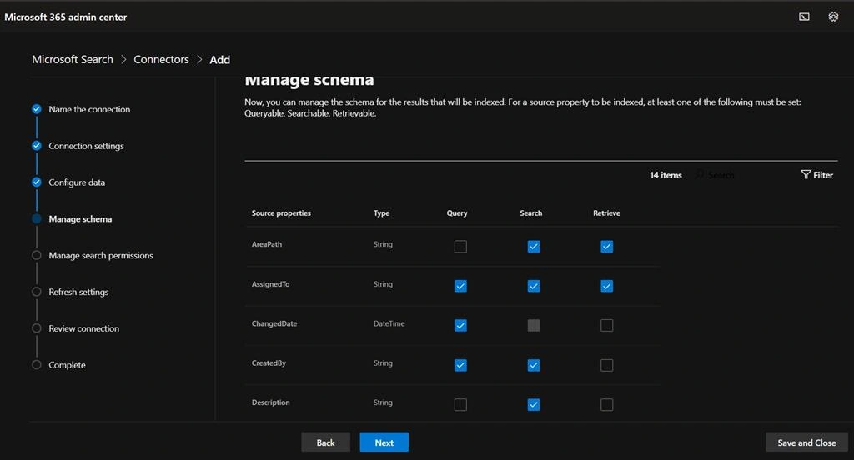The height and width of the screenshot is (460, 854).
Task: Open the Cloud Shell terminal icon
Action: coord(804,17)
